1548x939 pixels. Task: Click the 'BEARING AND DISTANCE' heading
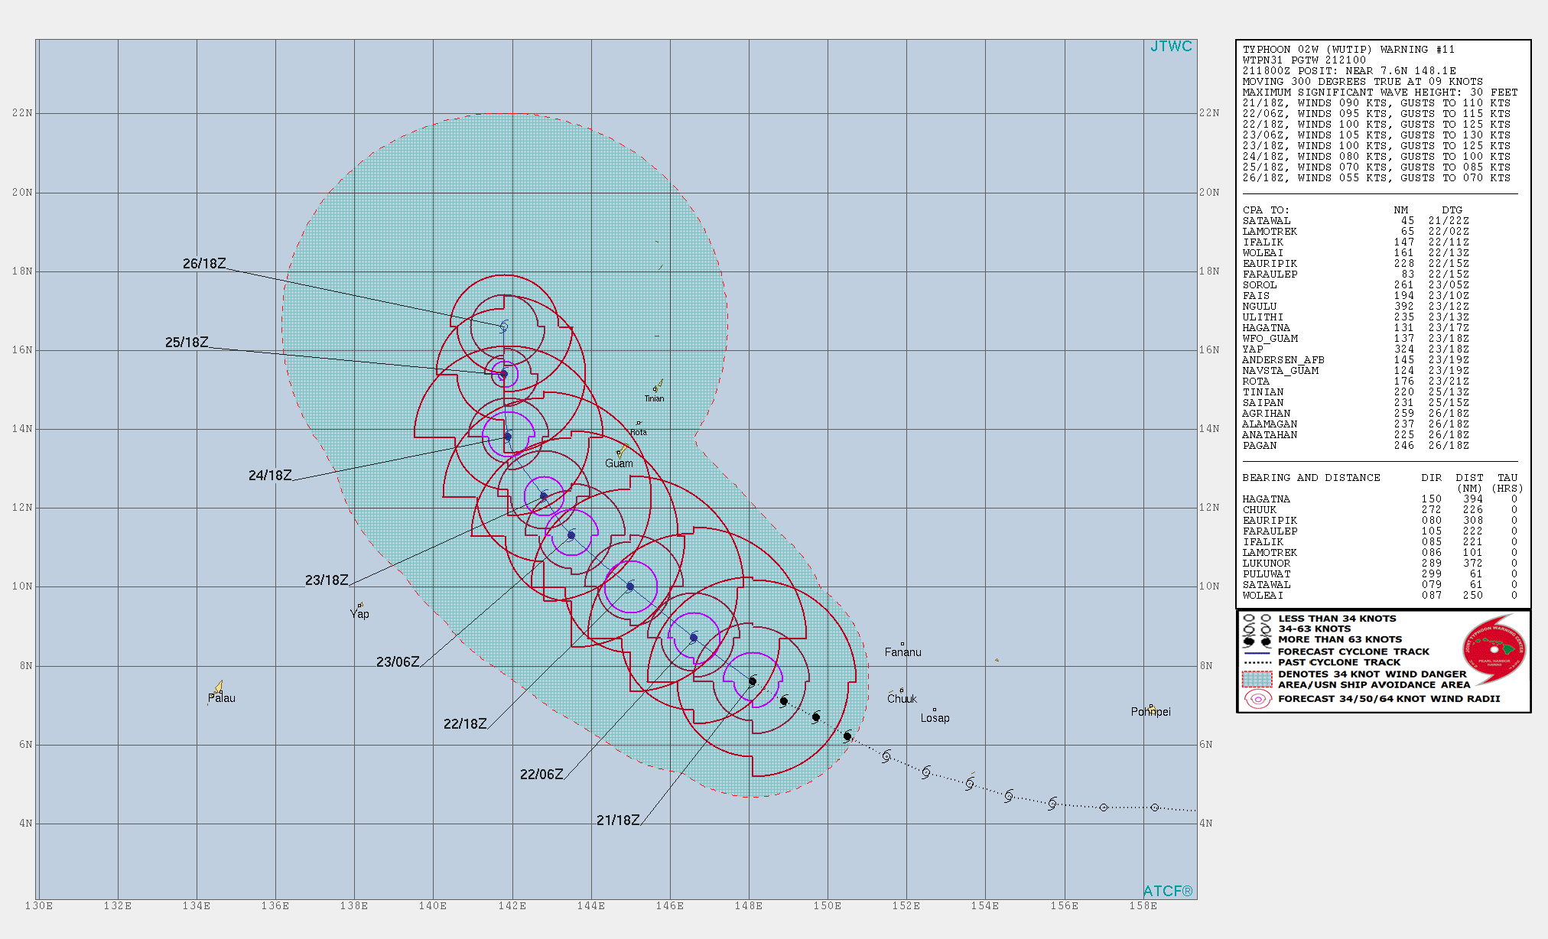pyautogui.click(x=1311, y=478)
